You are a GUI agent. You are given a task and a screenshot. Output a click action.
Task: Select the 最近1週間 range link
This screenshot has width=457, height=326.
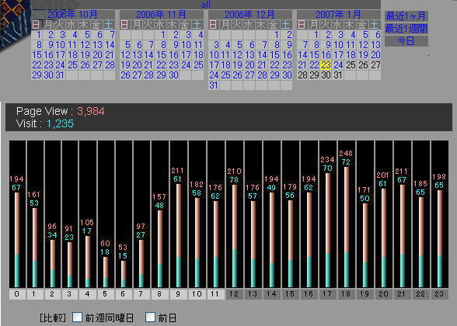tap(406, 29)
